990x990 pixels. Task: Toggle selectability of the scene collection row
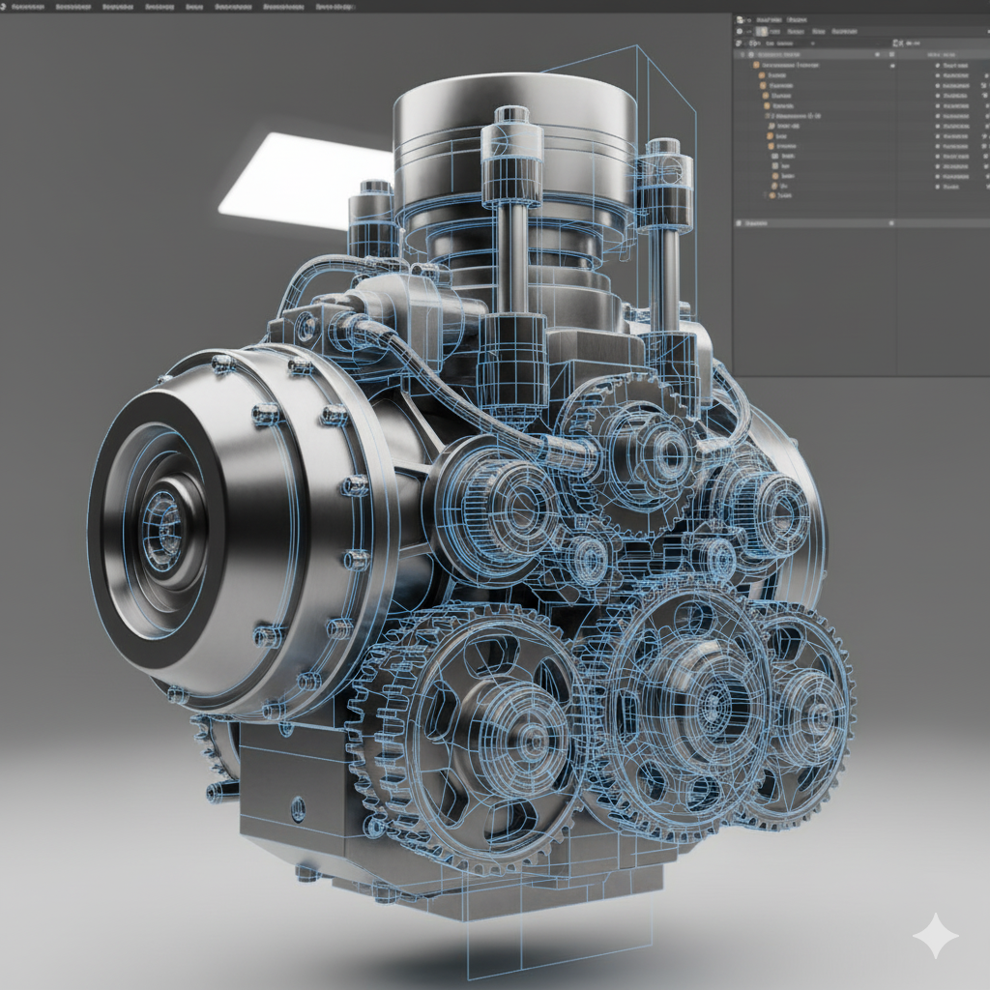pos(877,54)
